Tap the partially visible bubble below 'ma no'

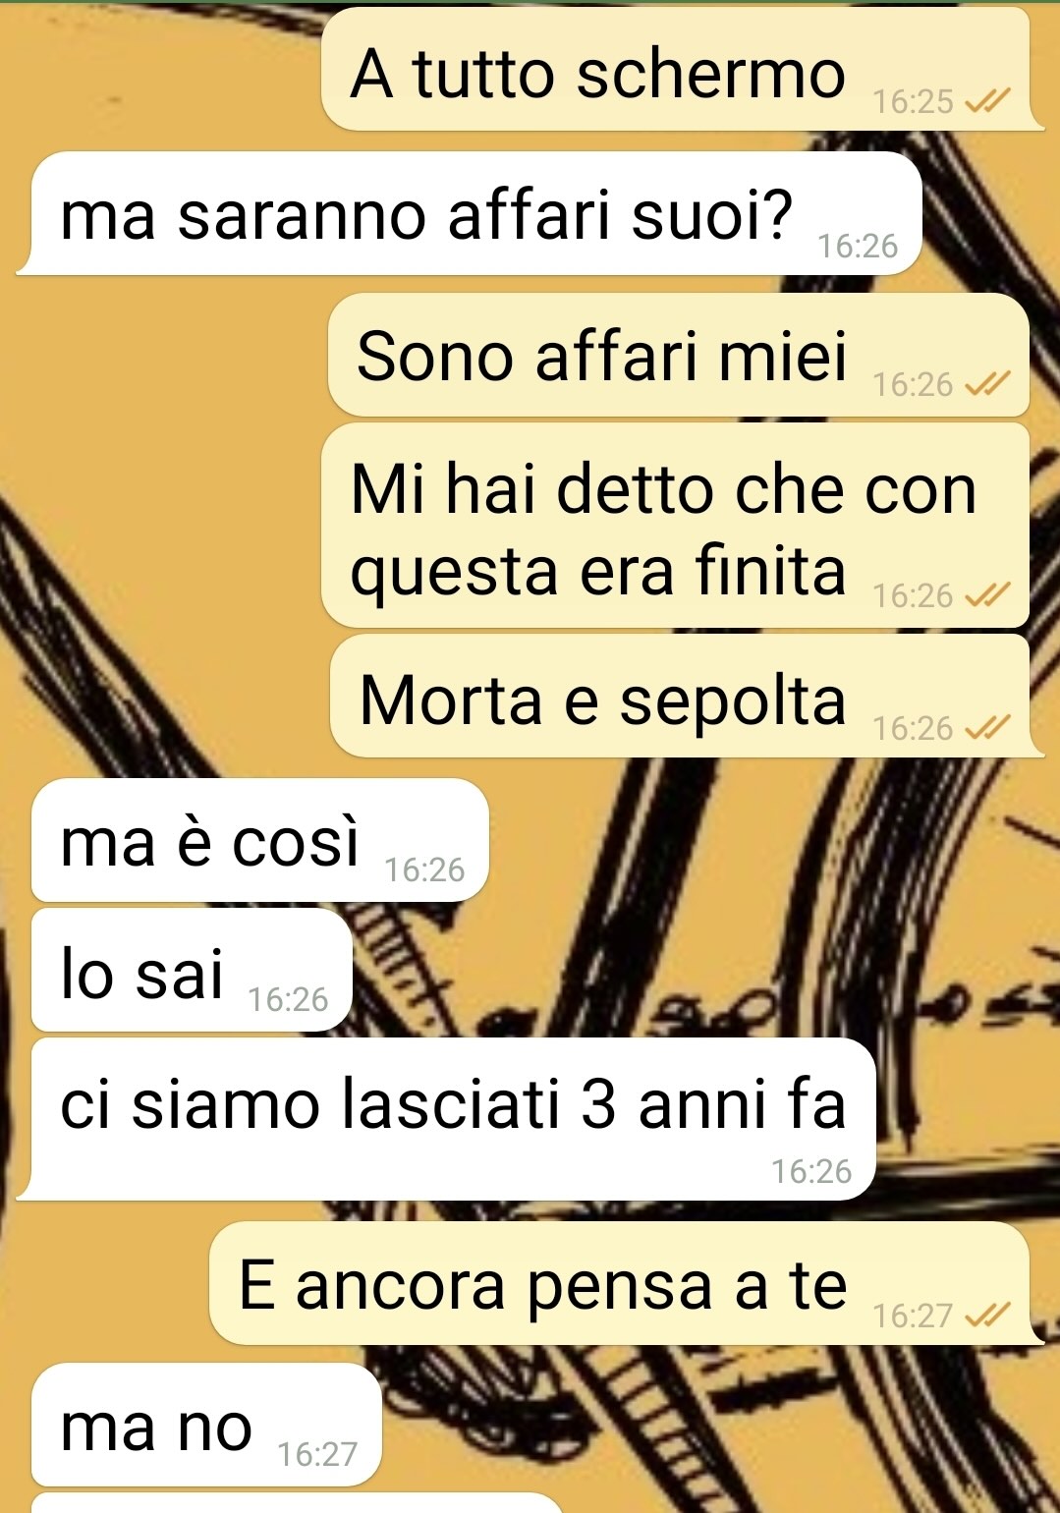point(295,1503)
